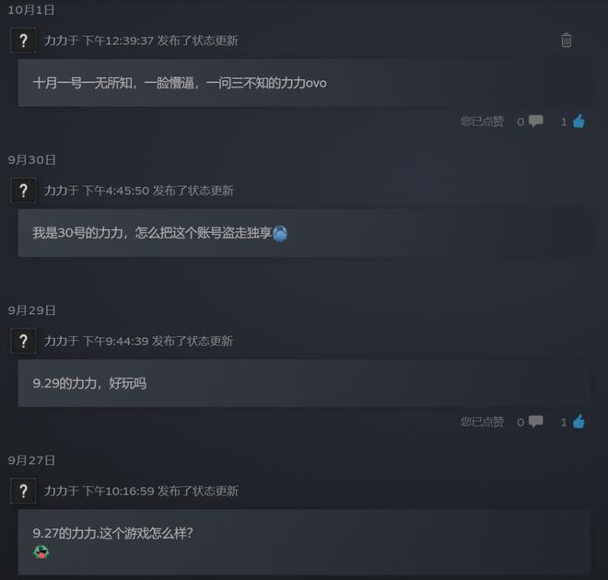Open question-mark avatar on 9月30日 post

[x=23, y=191]
